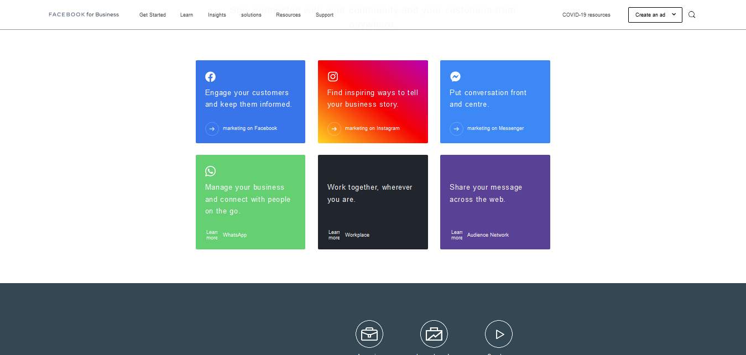This screenshot has width=746, height=355.
Task: Follow the marketing on Messenger link
Action: pos(495,128)
